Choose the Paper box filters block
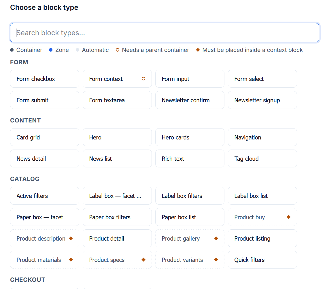The height and width of the screenshot is (289, 327). pyautogui.click(x=117, y=217)
